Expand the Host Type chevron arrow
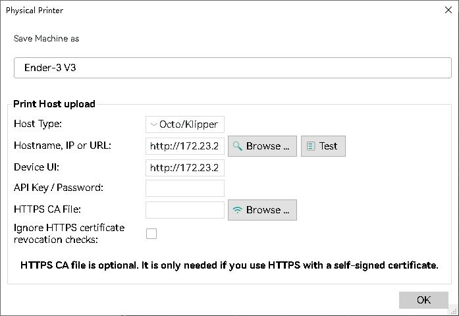This screenshot has width=459, height=316. tap(153, 124)
